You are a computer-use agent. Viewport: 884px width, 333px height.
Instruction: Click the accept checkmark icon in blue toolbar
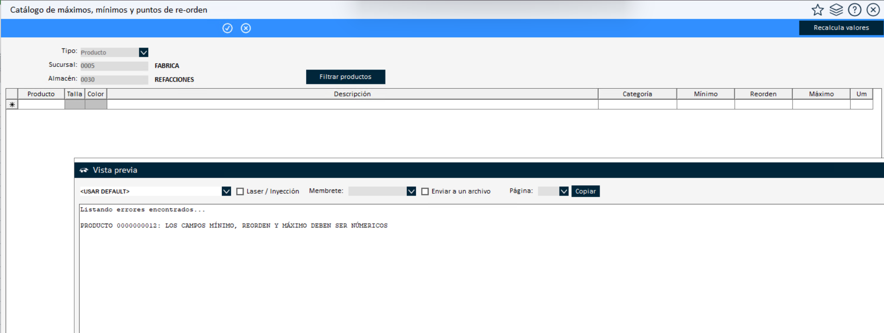227,28
